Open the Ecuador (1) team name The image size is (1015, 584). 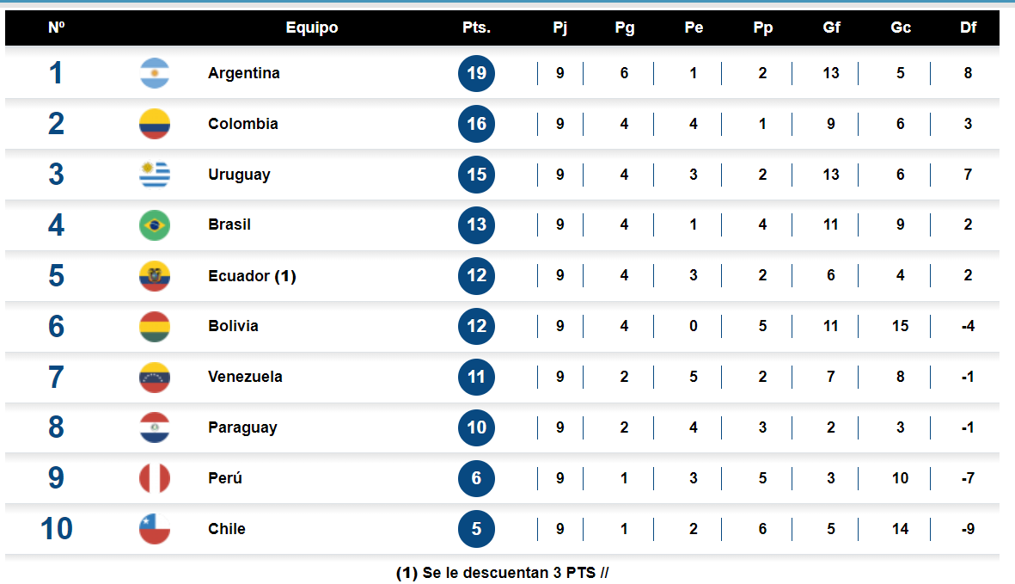tap(252, 276)
